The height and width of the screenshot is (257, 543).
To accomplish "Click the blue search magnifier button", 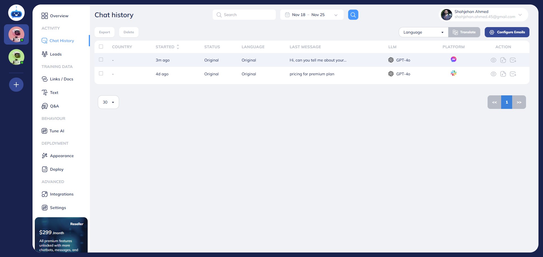I will coord(353,15).
